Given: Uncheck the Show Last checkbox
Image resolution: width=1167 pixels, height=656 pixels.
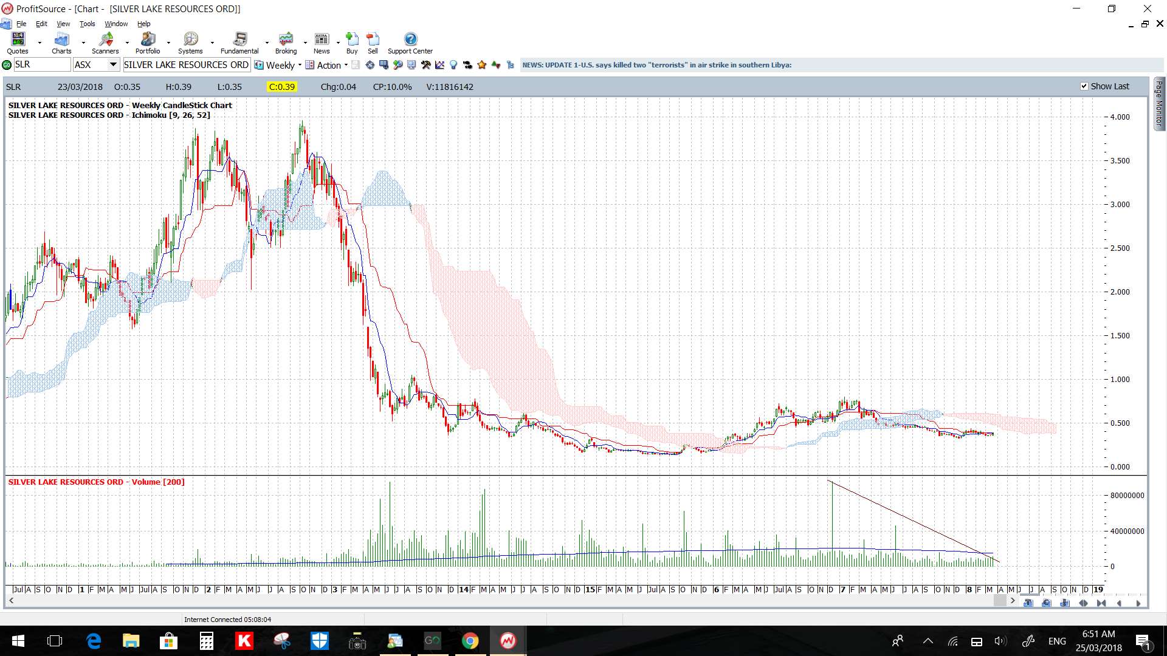Looking at the screenshot, I should coord(1084,86).
